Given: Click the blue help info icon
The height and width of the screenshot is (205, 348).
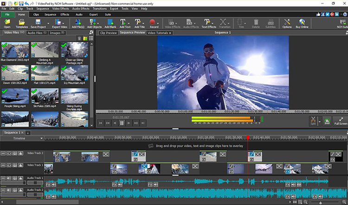Looking at the screenshot, I should 345,14.
